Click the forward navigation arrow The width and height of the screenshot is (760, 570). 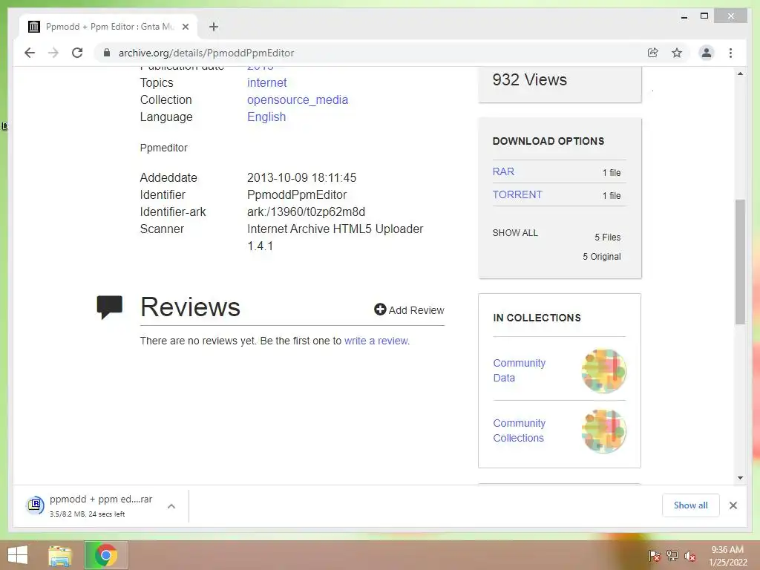tap(53, 53)
